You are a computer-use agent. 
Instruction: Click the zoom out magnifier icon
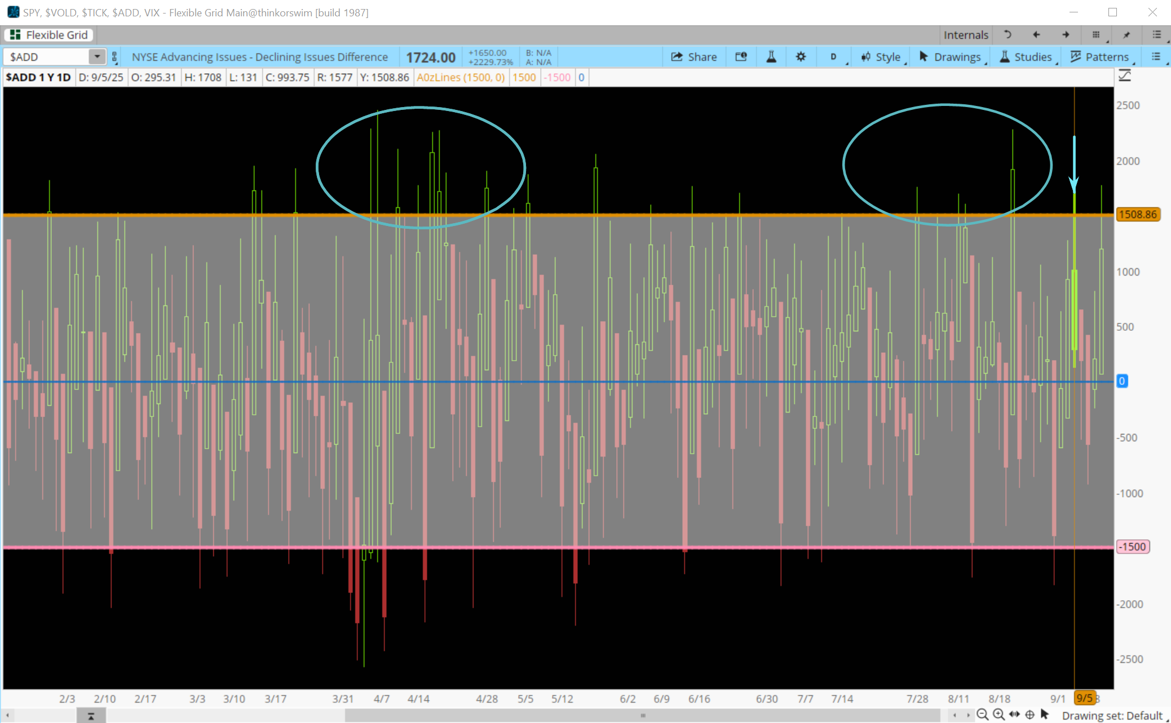click(x=982, y=715)
